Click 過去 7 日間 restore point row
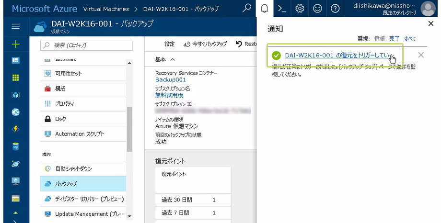Image resolution: width=441 pixels, height=223 pixels. coord(193,213)
